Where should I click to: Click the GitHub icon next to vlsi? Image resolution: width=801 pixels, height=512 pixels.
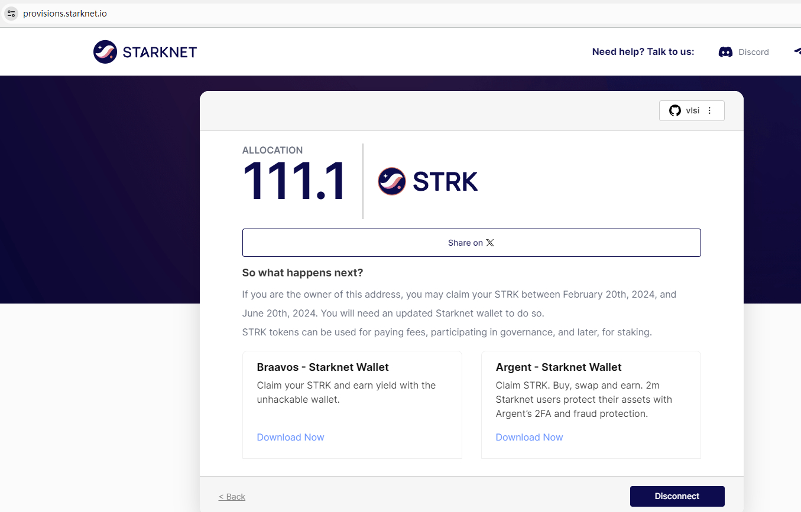pyautogui.click(x=675, y=110)
